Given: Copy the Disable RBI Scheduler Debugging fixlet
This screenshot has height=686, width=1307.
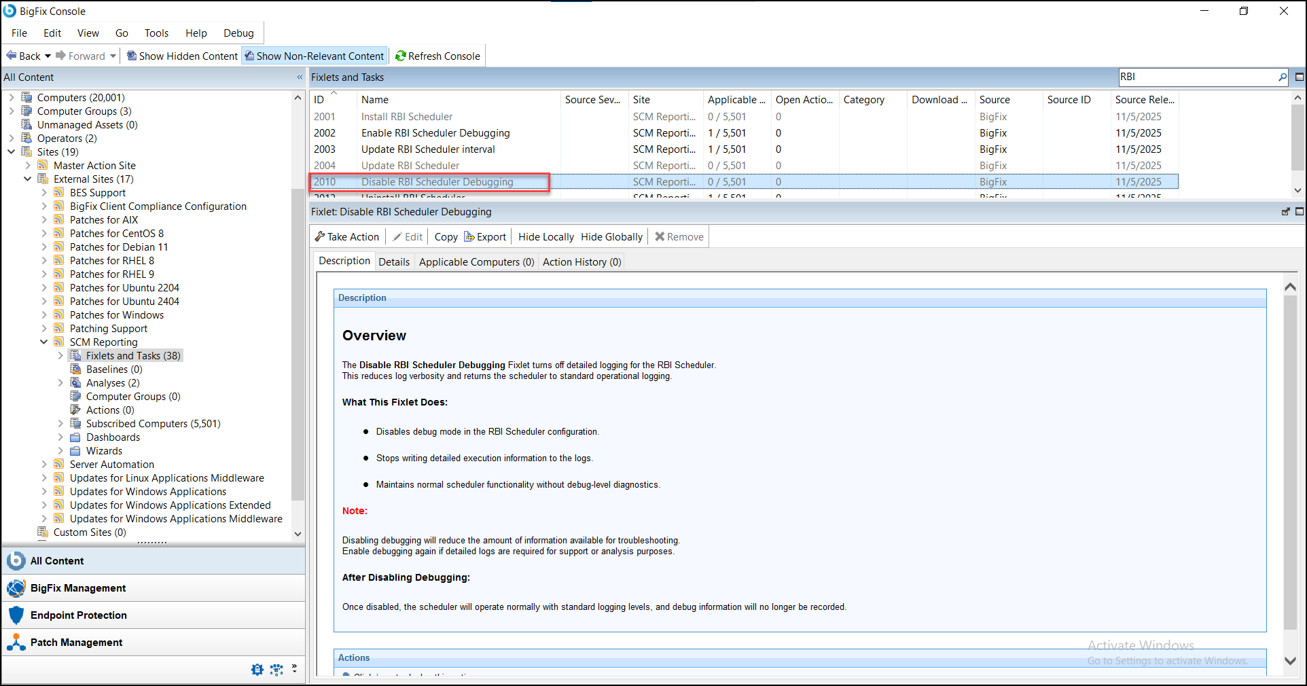Looking at the screenshot, I should [x=446, y=236].
